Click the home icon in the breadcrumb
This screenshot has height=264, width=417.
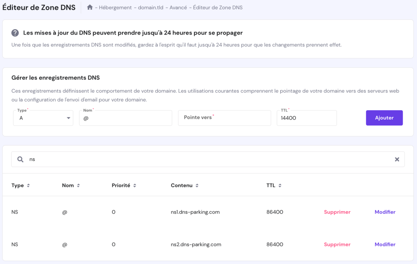point(89,7)
